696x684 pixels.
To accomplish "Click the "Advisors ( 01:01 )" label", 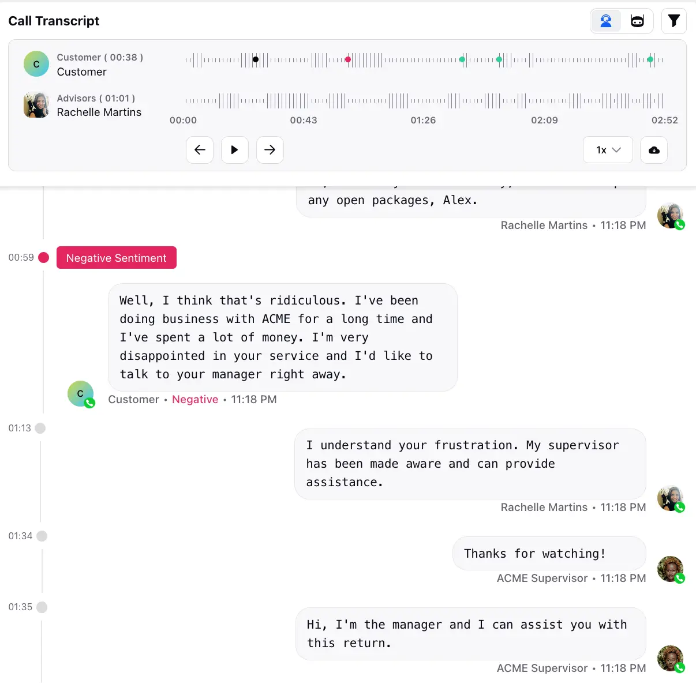I will [96, 98].
